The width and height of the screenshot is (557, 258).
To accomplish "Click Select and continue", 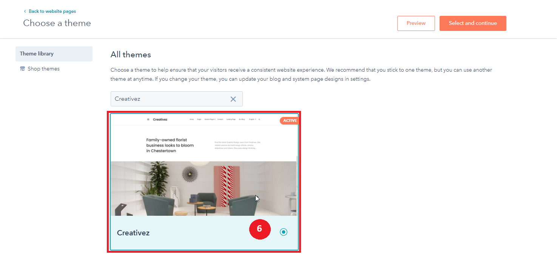I will (473, 23).
